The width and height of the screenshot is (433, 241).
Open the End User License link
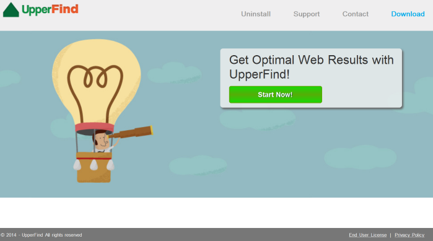[x=367, y=235]
